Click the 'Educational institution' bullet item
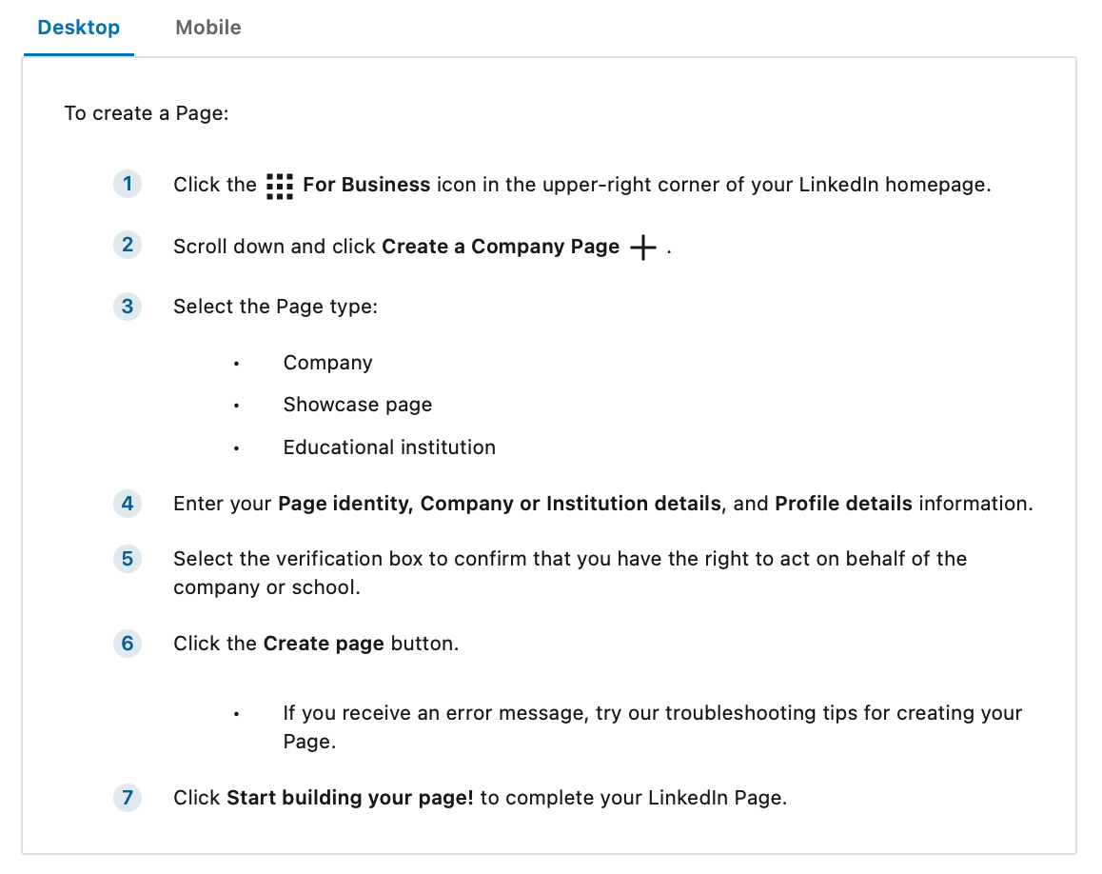 coord(389,447)
